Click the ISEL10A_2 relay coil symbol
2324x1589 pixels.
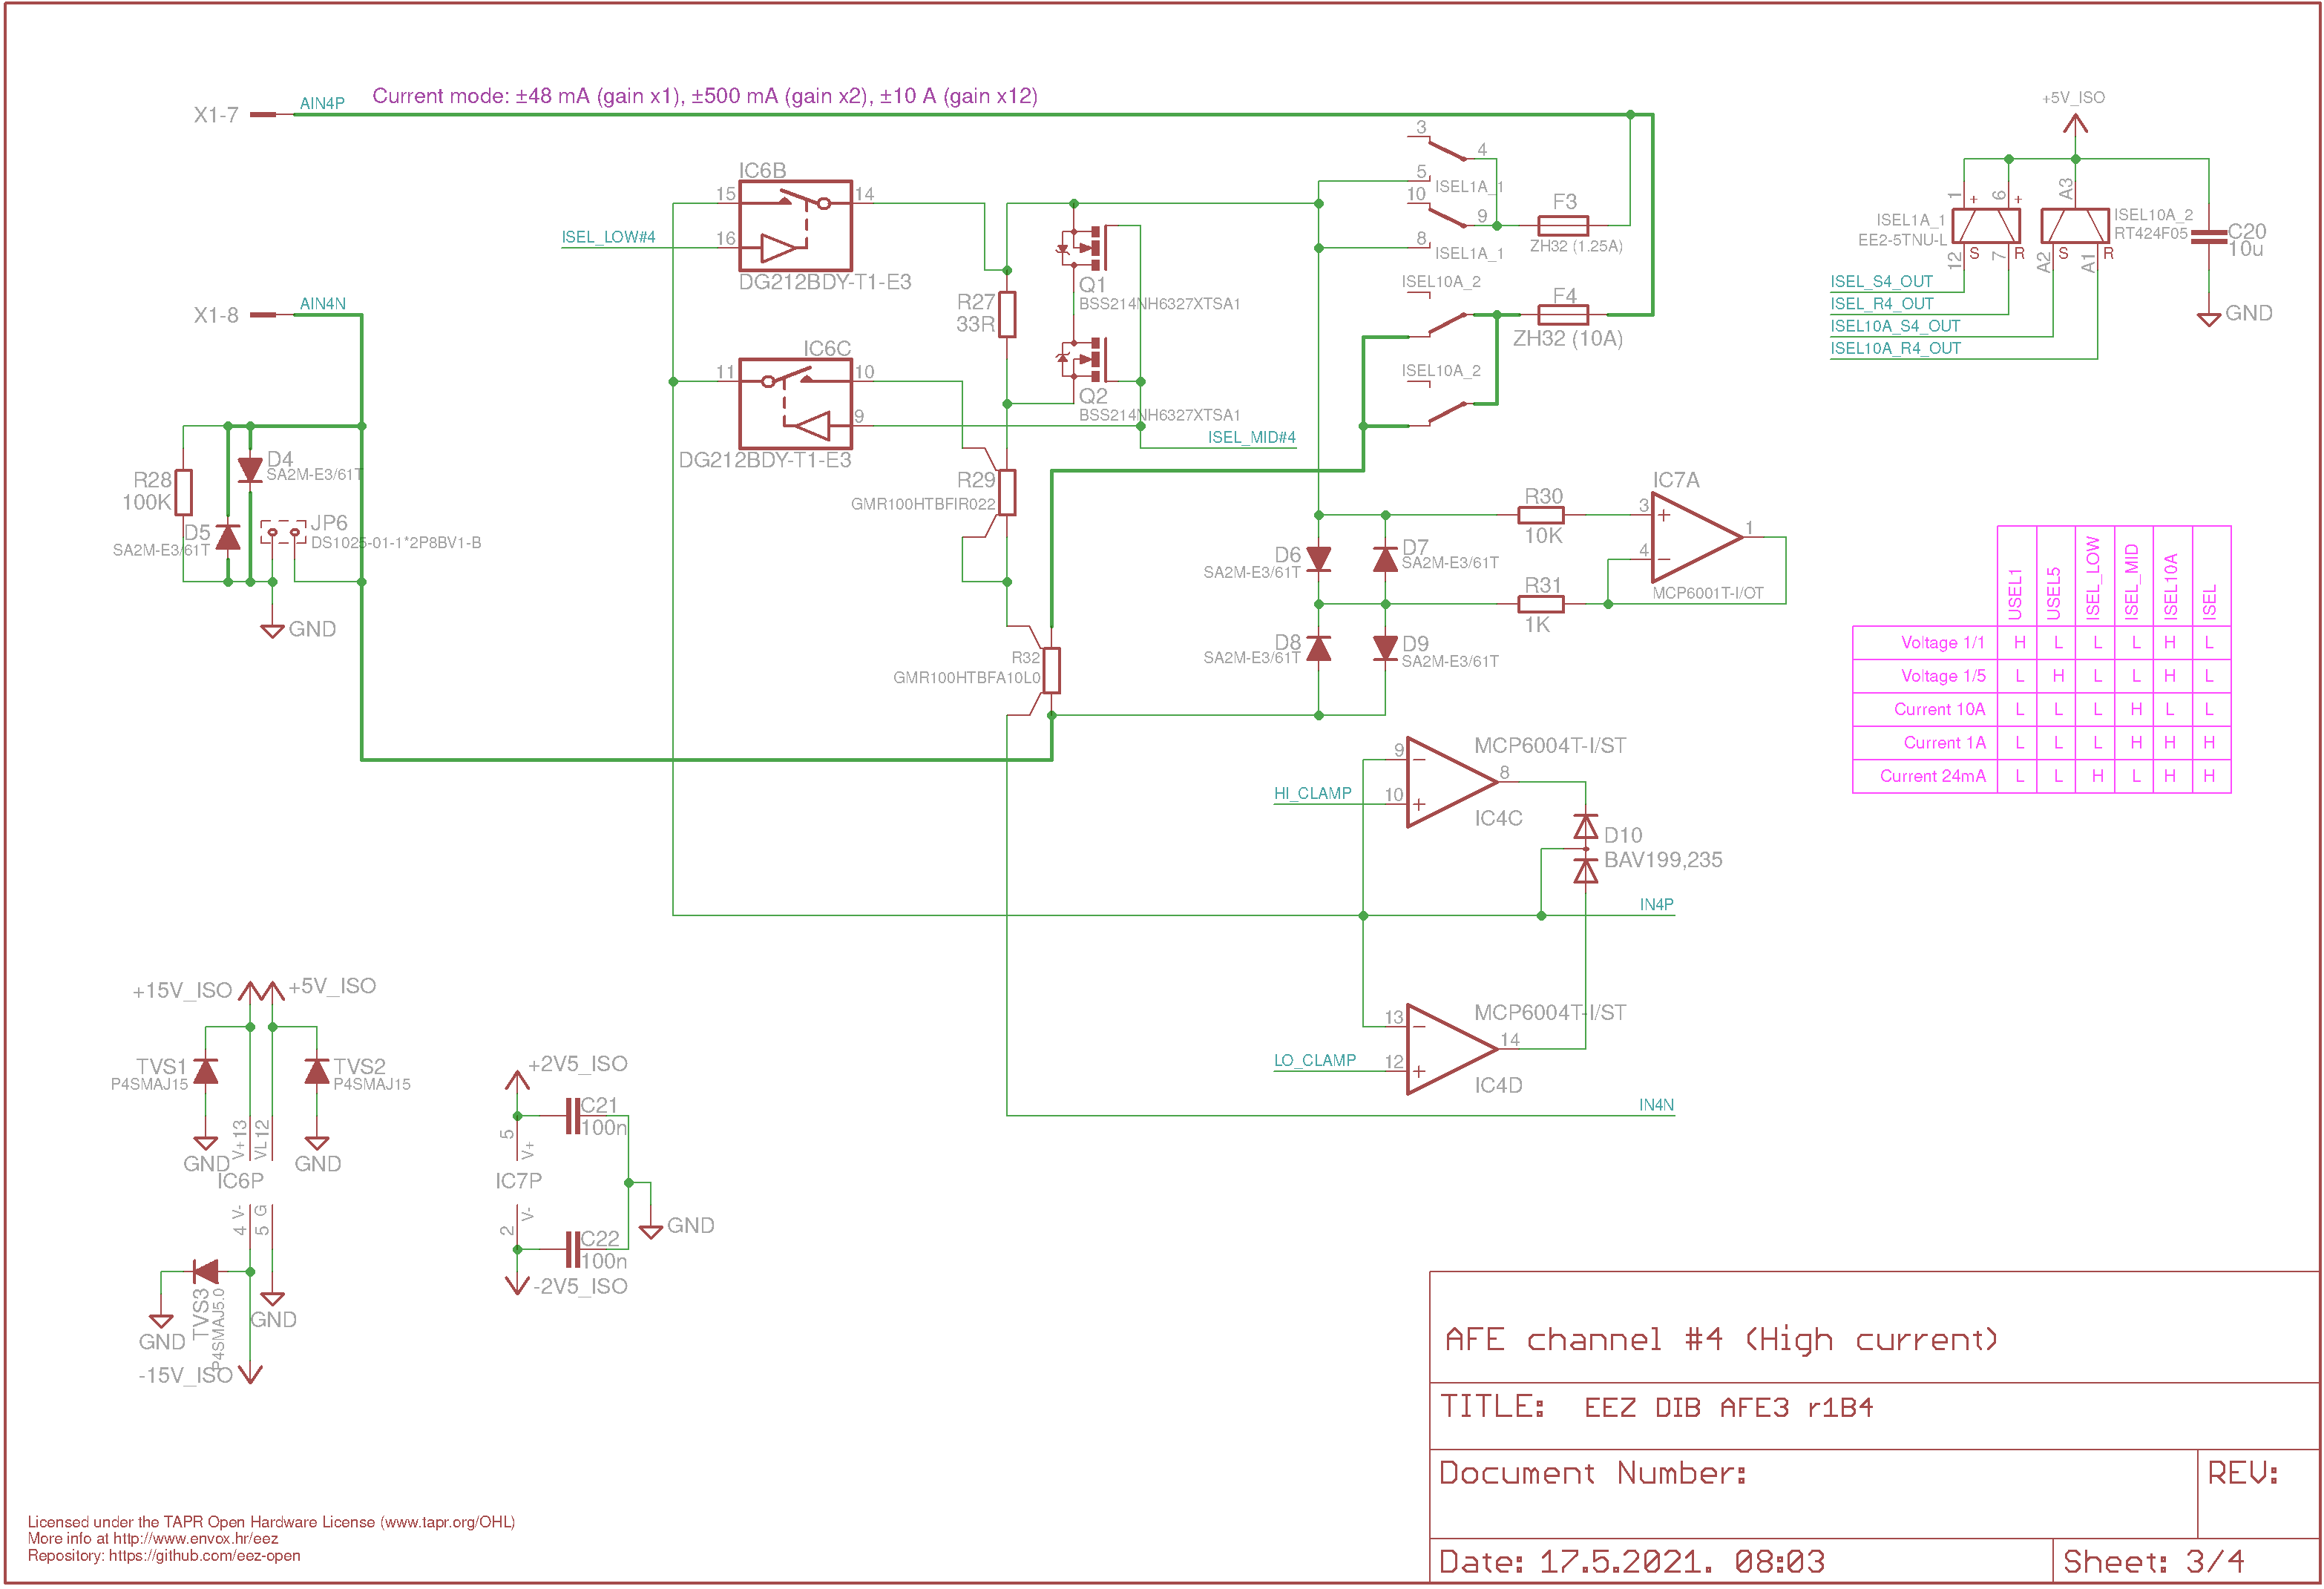pos(2075,225)
